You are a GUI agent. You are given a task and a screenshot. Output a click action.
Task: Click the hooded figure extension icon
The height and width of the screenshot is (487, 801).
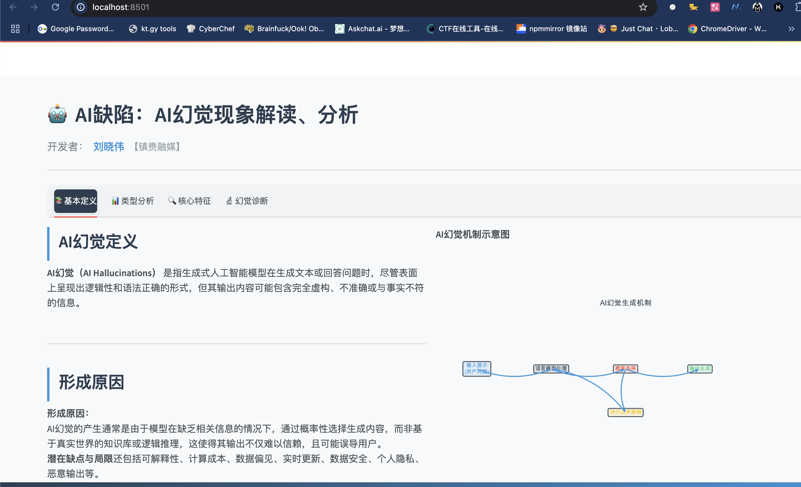(x=757, y=7)
